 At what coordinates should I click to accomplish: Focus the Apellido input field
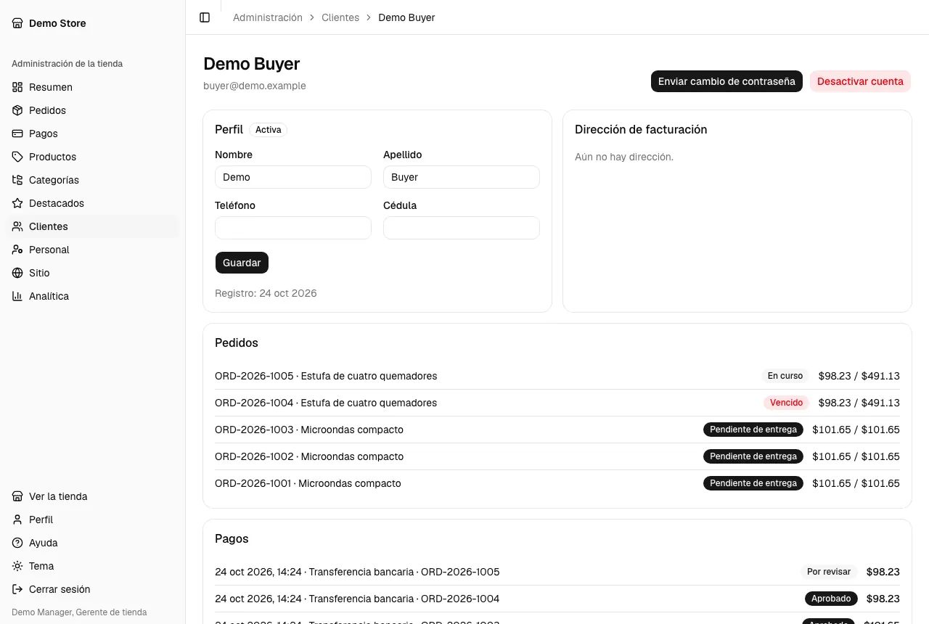pos(462,177)
